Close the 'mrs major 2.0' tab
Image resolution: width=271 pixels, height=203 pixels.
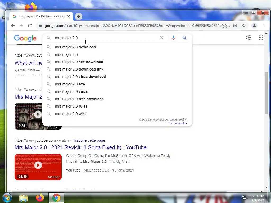tap(69, 16)
